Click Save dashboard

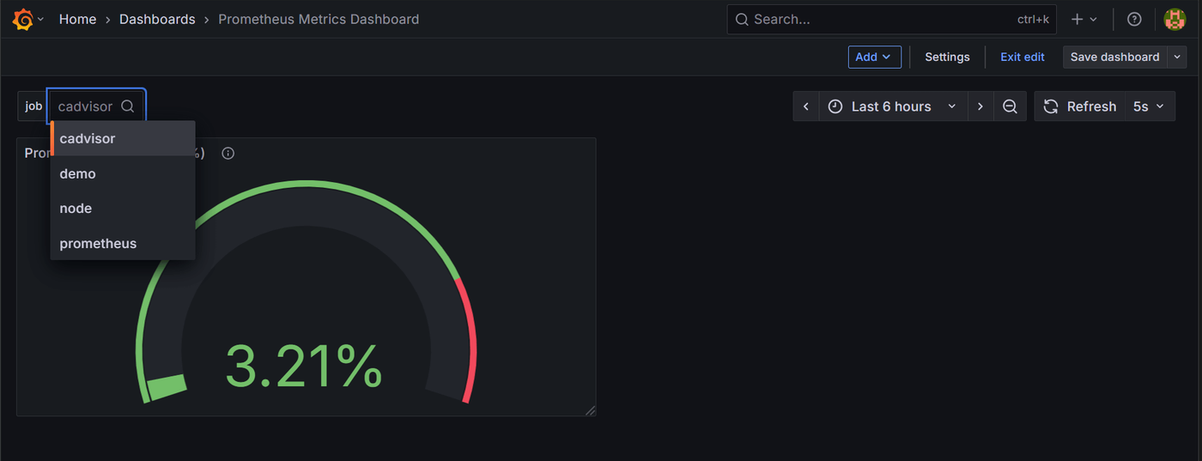(x=1114, y=57)
